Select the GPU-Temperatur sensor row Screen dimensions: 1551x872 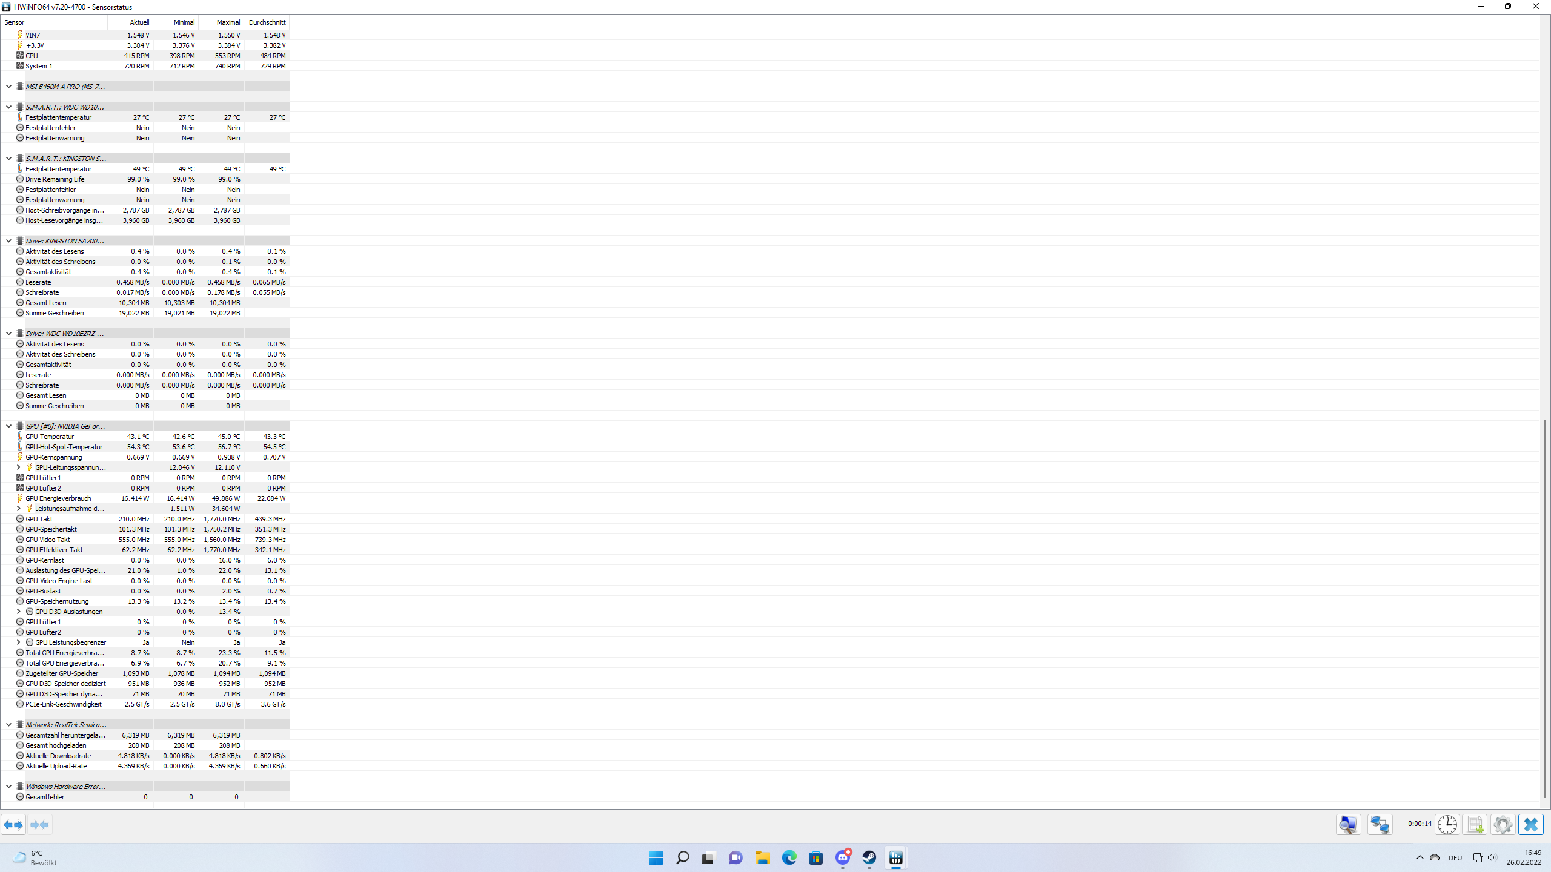(x=50, y=437)
